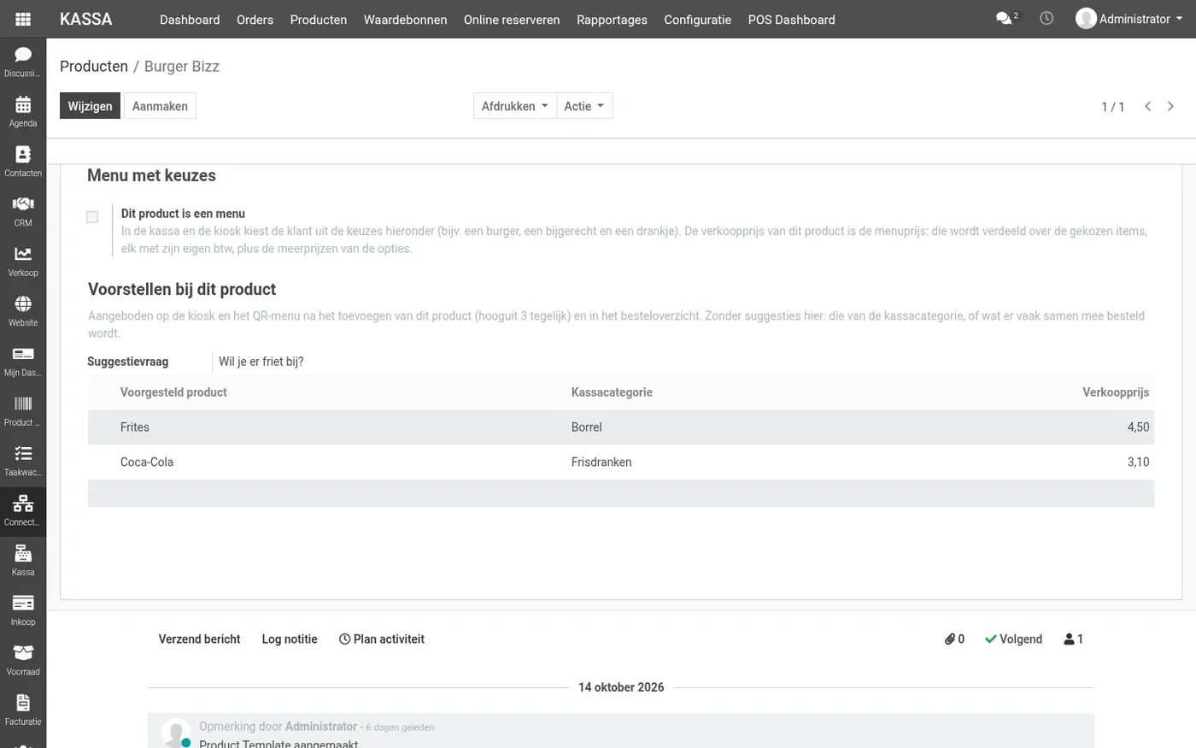Click the Wijzigen button
The width and height of the screenshot is (1196, 748).
(90, 106)
